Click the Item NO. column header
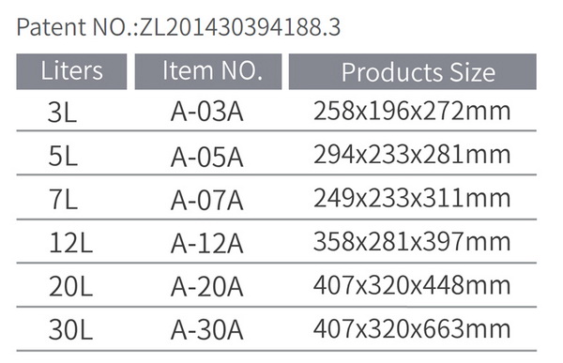The width and height of the screenshot is (563, 363). (x=208, y=71)
